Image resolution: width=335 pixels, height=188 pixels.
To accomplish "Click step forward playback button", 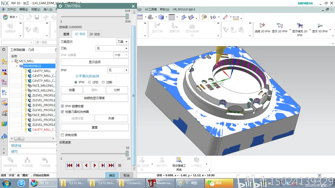I will pyautogui.click(x=103, y=165).
